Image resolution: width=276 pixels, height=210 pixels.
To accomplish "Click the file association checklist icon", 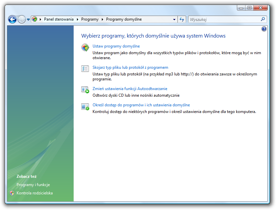I will pyautogui.click(x=85, y=68).
